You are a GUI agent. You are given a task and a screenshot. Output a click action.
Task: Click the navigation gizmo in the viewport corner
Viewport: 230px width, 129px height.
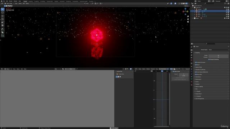(x=185, y=11)
